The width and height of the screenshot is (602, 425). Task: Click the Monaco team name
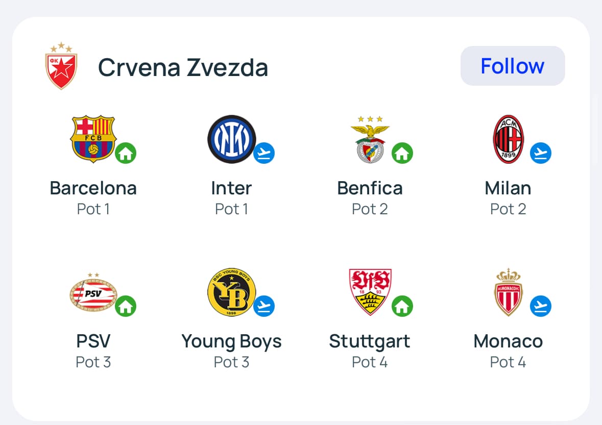point(508,341)
